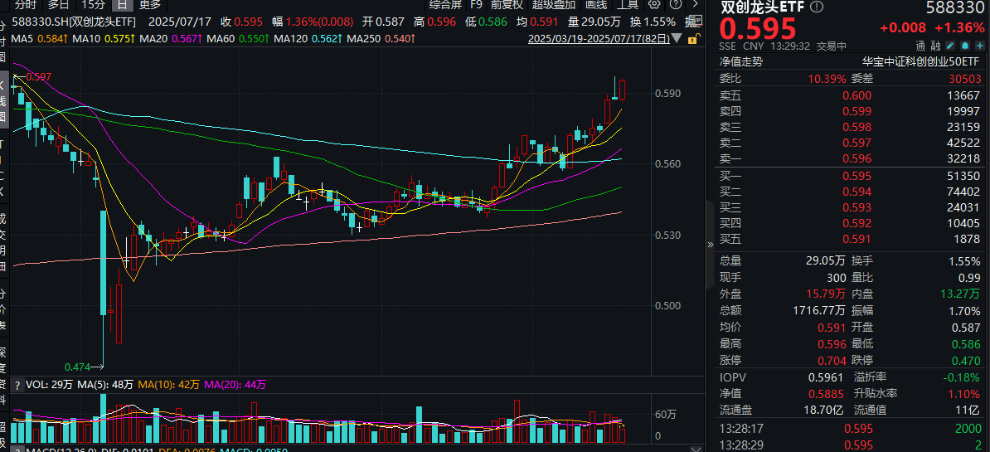Open the 净值走势 net value trend link
The image size is (990, 452).
pyautogui.click(x=740, y=61)
